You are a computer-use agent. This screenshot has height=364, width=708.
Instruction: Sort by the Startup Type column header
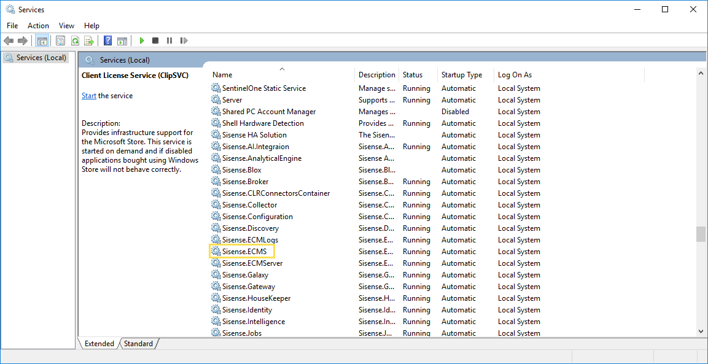pyautogui.click(x=466, y=74)
